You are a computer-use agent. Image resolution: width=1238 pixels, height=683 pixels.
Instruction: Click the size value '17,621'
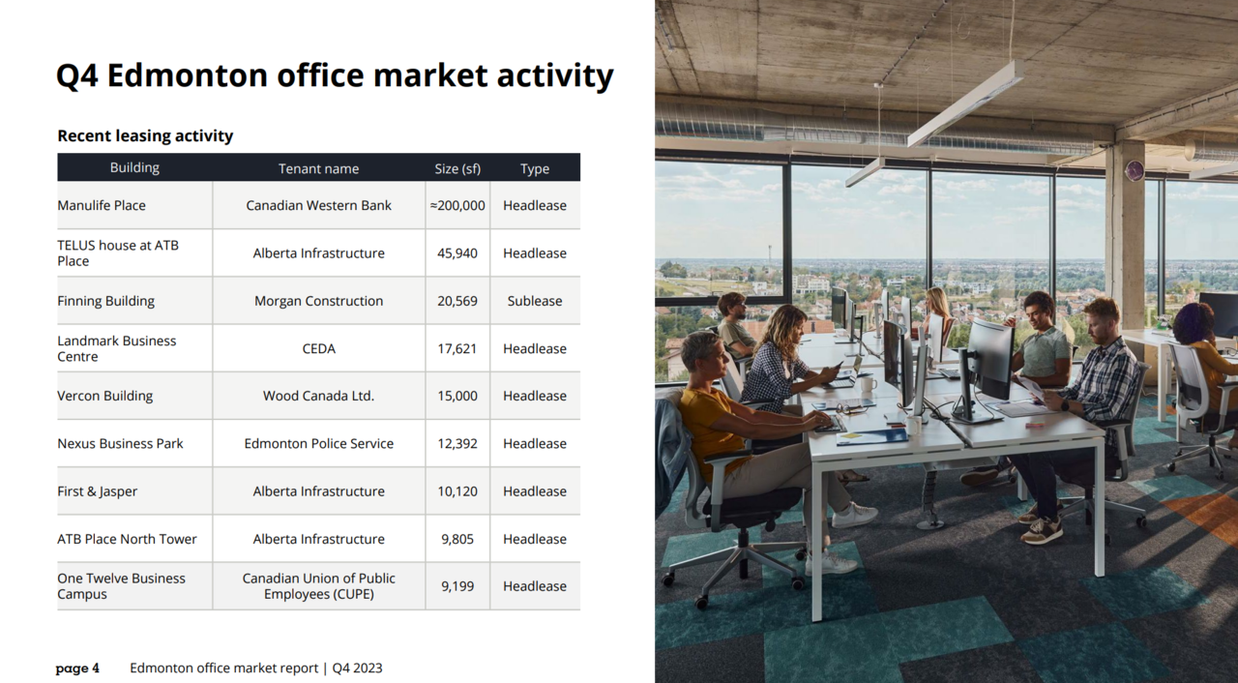tap(457, 348)
